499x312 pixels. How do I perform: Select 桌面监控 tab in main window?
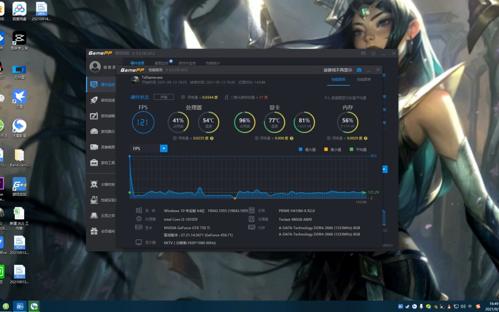point(161,63)
